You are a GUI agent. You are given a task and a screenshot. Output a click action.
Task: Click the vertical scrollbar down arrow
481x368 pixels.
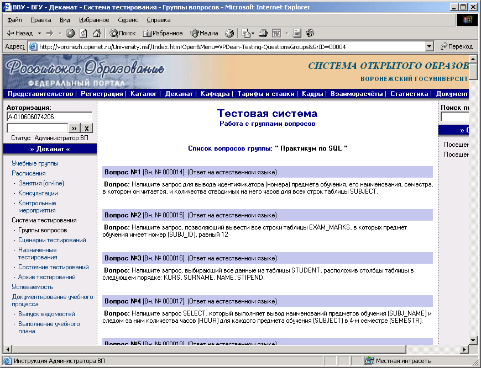click(x=473, y=340)
